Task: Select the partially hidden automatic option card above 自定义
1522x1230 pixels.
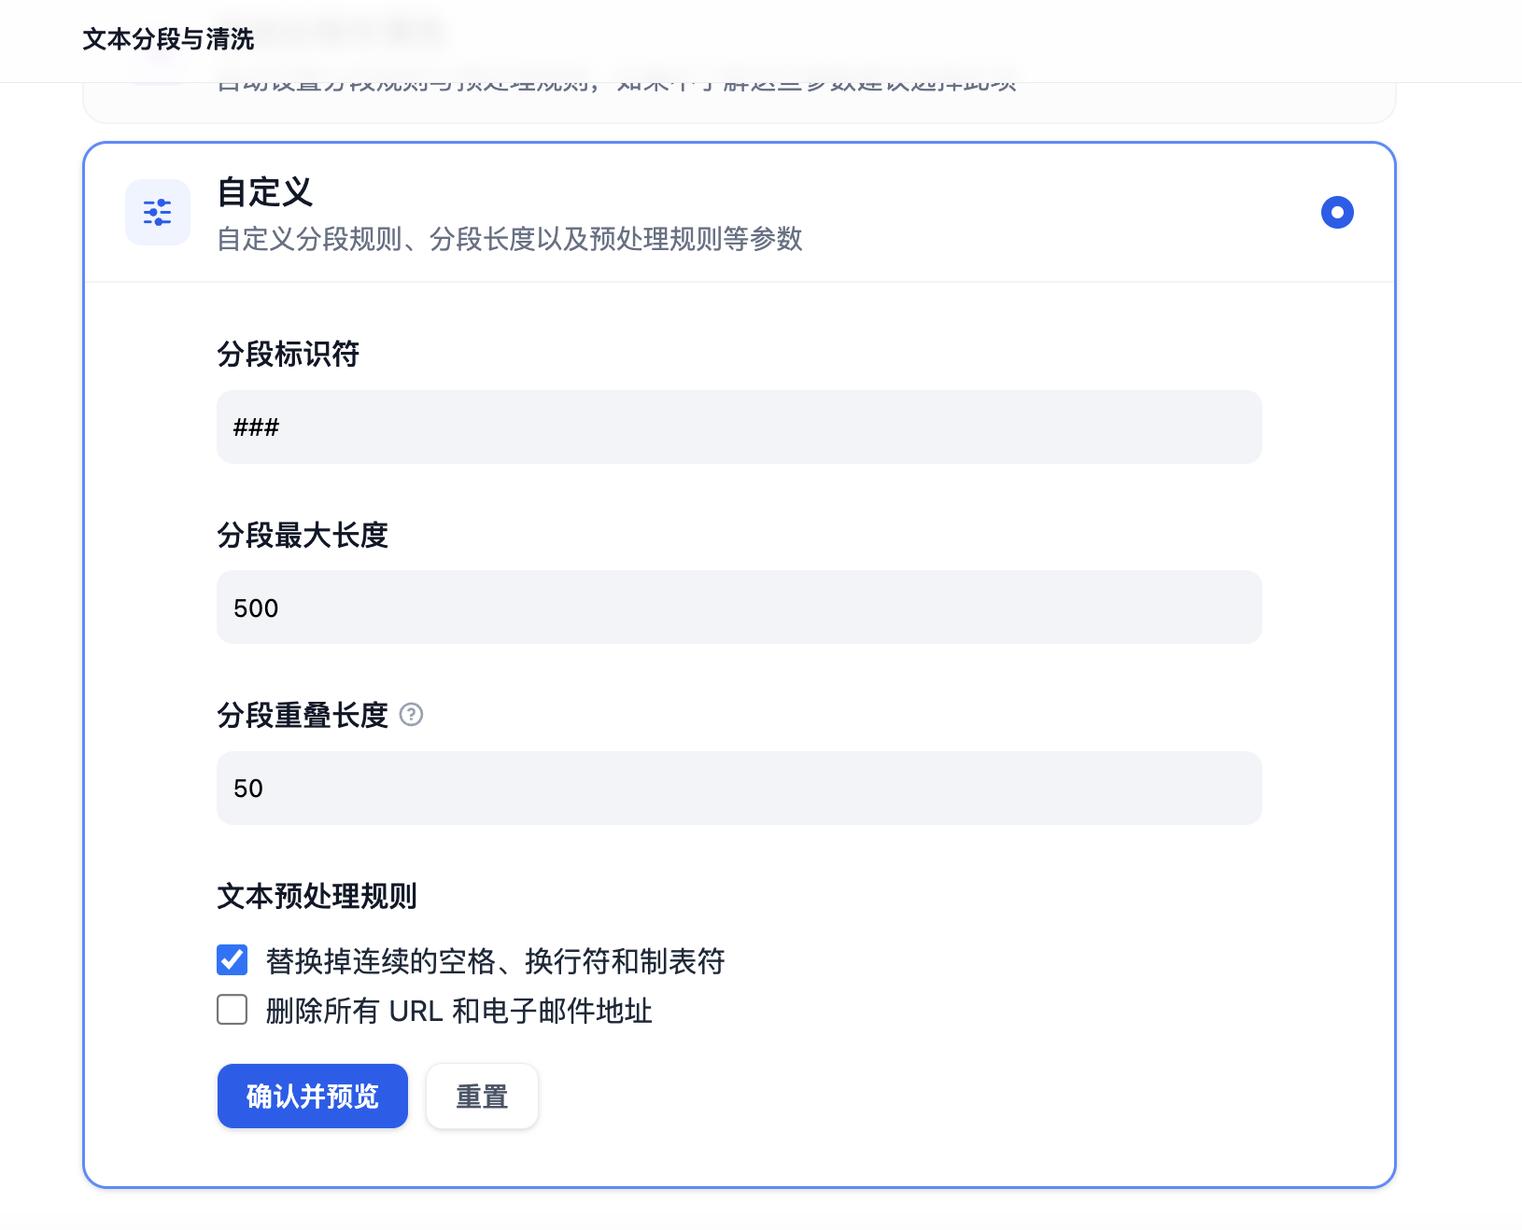Action: 739,103
